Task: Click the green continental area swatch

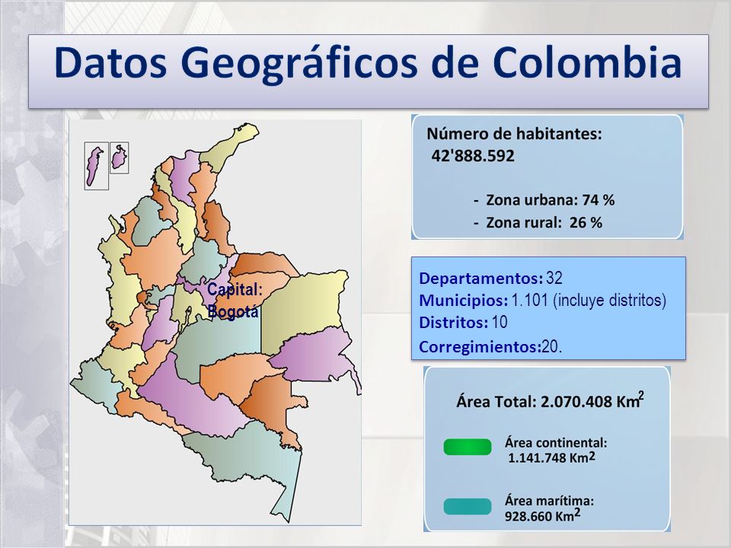Action: (467, 447)
